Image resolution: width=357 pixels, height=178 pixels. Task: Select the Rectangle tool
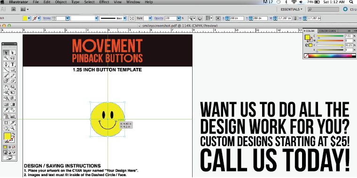click(13, 70)
